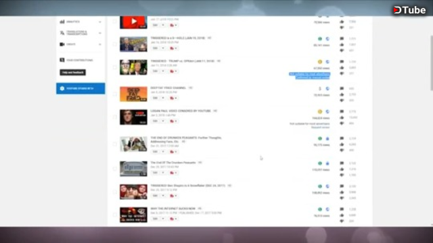The height and width of the screenshot is (243, 433).
Task: Click privacy globe icon for WHY THE INTERNET SUCKS NOW
Action: point(327,209)
